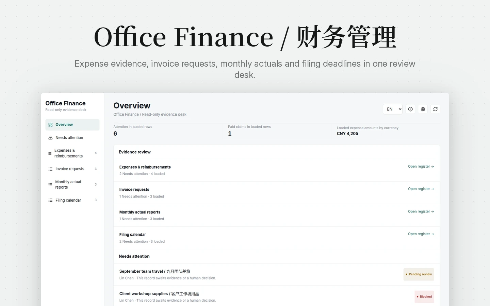The width and height of the screenshot is (490, 306).
Task: Click the Blocked status badge
Action: [x=424, y=297]
